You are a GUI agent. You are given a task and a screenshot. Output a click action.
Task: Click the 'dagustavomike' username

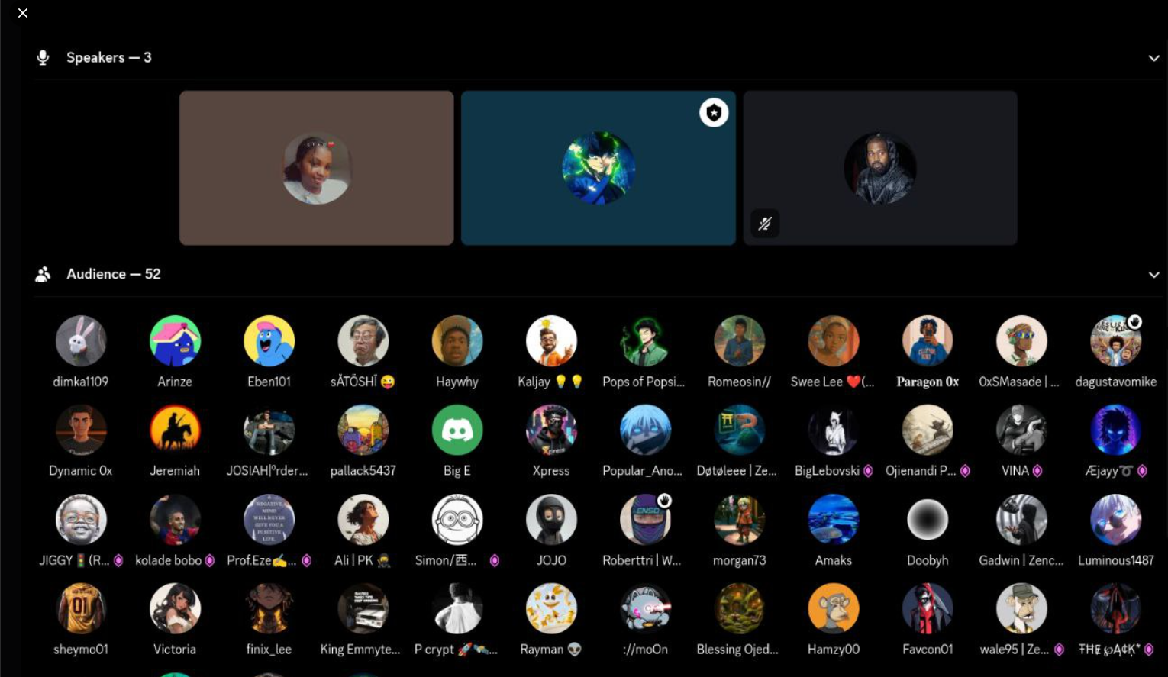click(x=1116, y=382)
